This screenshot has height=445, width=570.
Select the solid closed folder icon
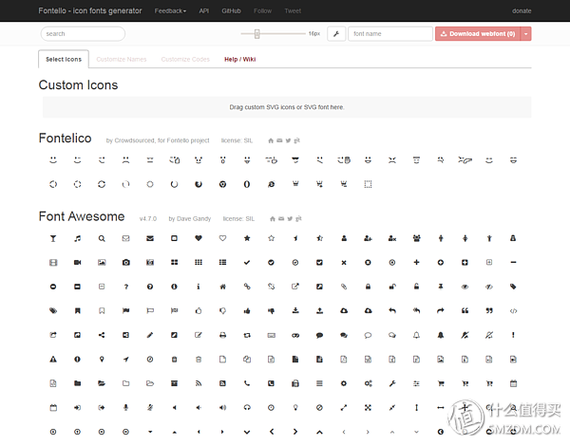tap(78, 383)
